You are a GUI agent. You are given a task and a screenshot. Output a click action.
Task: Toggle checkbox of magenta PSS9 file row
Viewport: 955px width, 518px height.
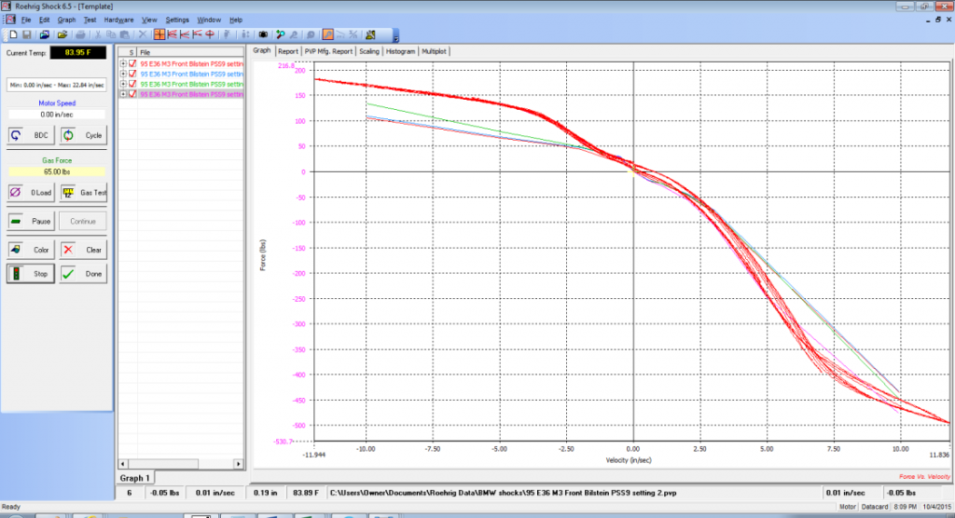pos(132,94)
